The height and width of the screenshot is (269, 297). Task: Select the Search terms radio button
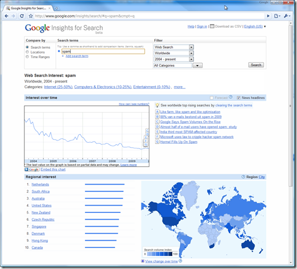[27, 47]
